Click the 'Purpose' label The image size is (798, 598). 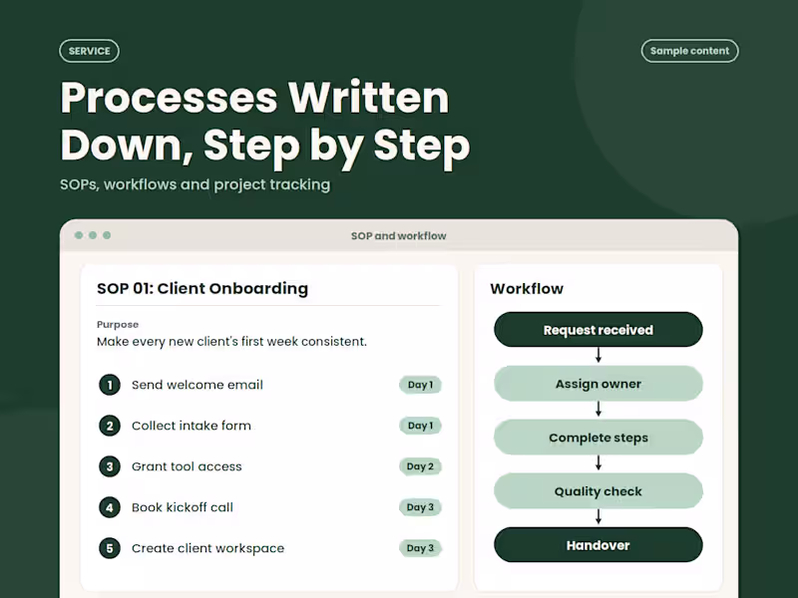coord(118,325)
